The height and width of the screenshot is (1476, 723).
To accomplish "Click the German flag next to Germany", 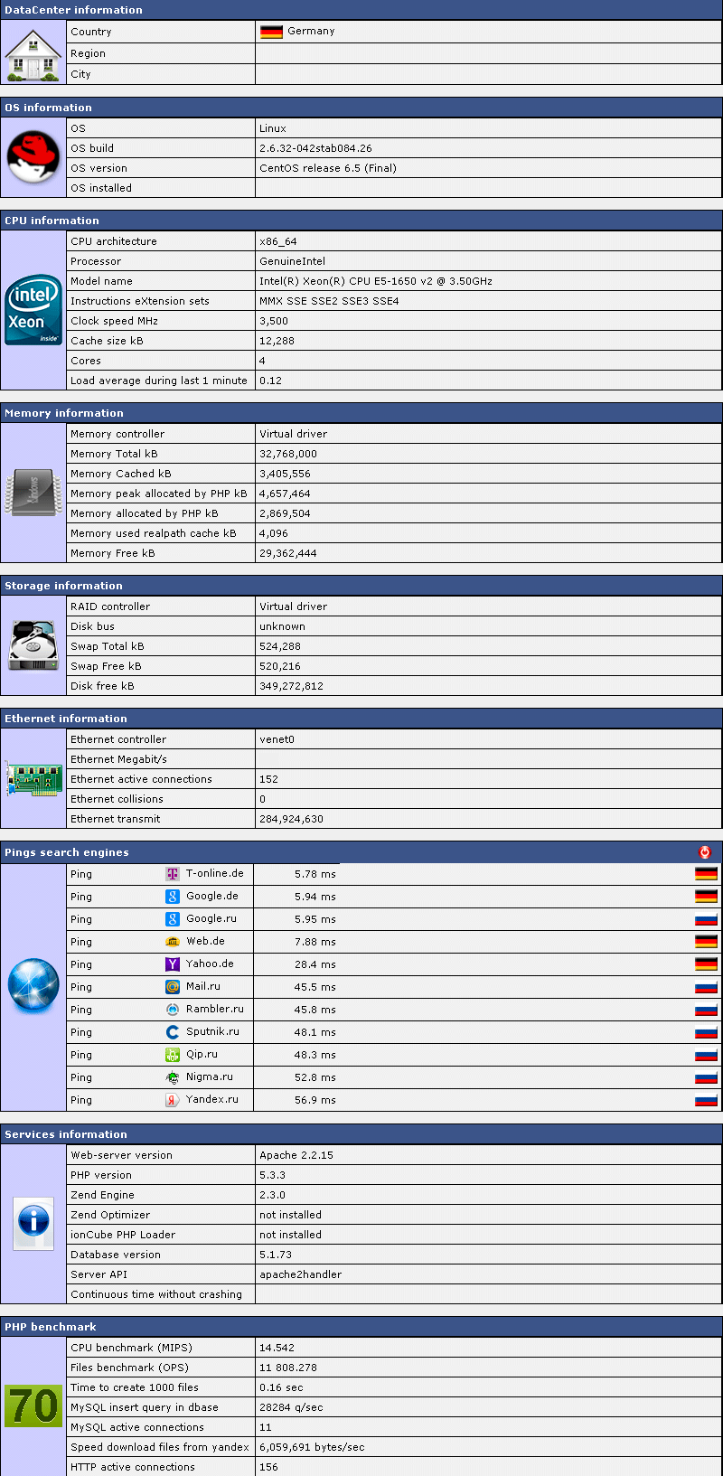I will coord(271,32).
